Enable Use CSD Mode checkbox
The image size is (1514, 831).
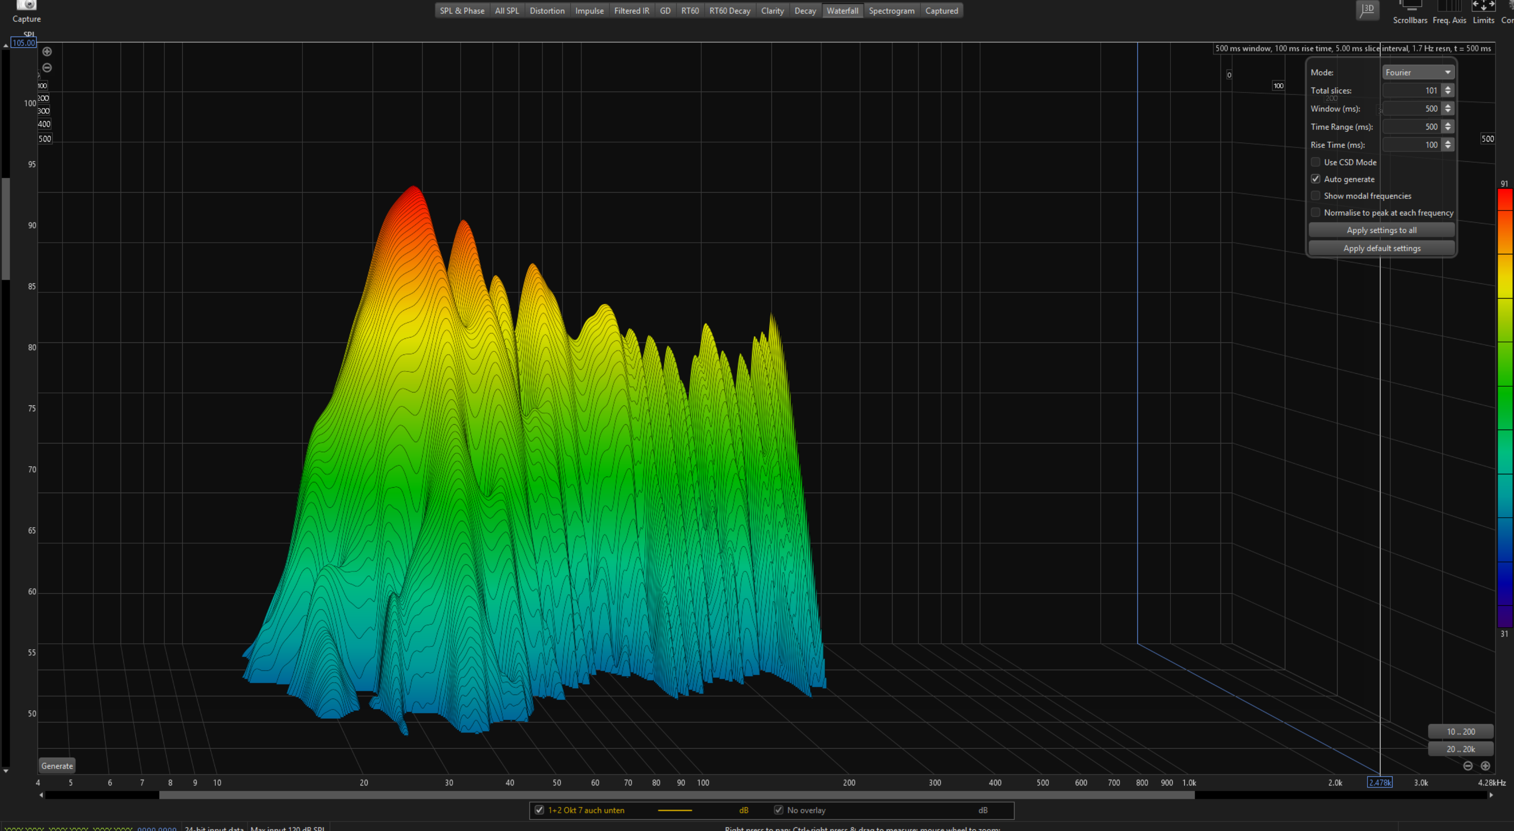1315,162
